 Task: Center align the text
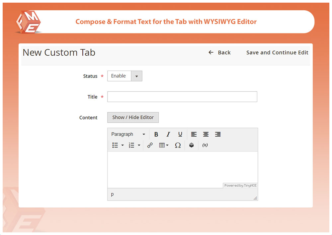[206, 134]
